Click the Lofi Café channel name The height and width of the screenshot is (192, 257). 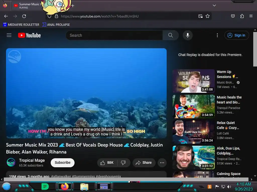(x=223, y=133)
